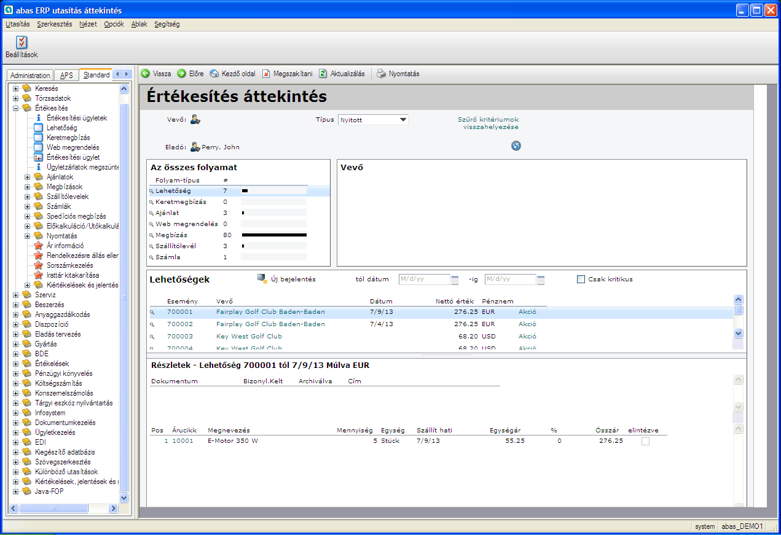Select the seller via the Eladó person icon
The height and width of the screenshot is (535, 781).
click(195, 147)
